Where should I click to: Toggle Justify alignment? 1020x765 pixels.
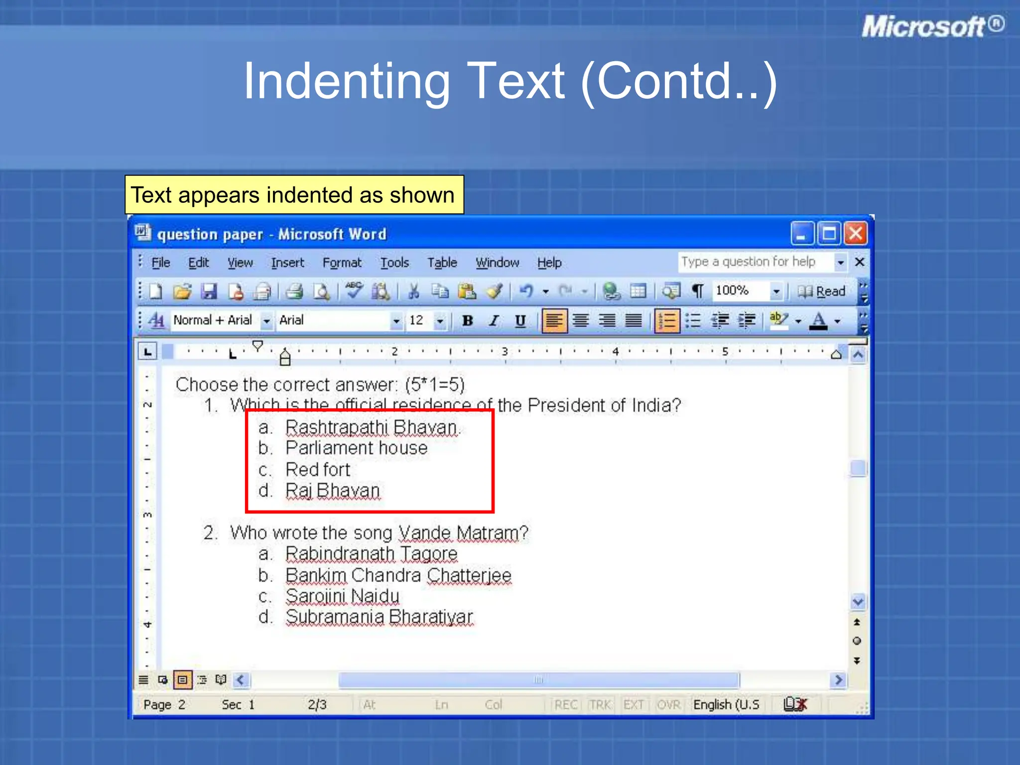tap(634, 321)
